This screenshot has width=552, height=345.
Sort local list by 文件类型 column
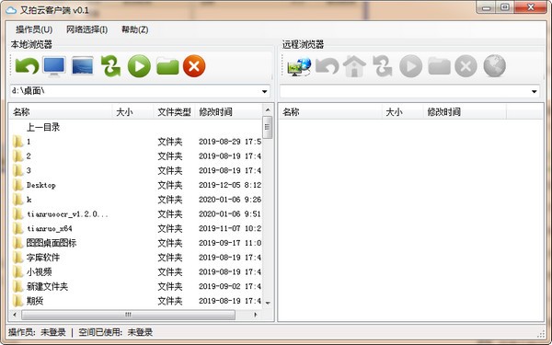click(174, 112)
